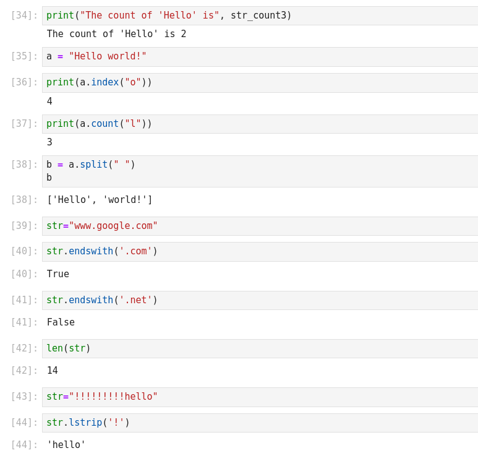The image size is (478, 461).
Task: Select the cell assigning "!!!!!!!!!hello"
Action: 260,397
